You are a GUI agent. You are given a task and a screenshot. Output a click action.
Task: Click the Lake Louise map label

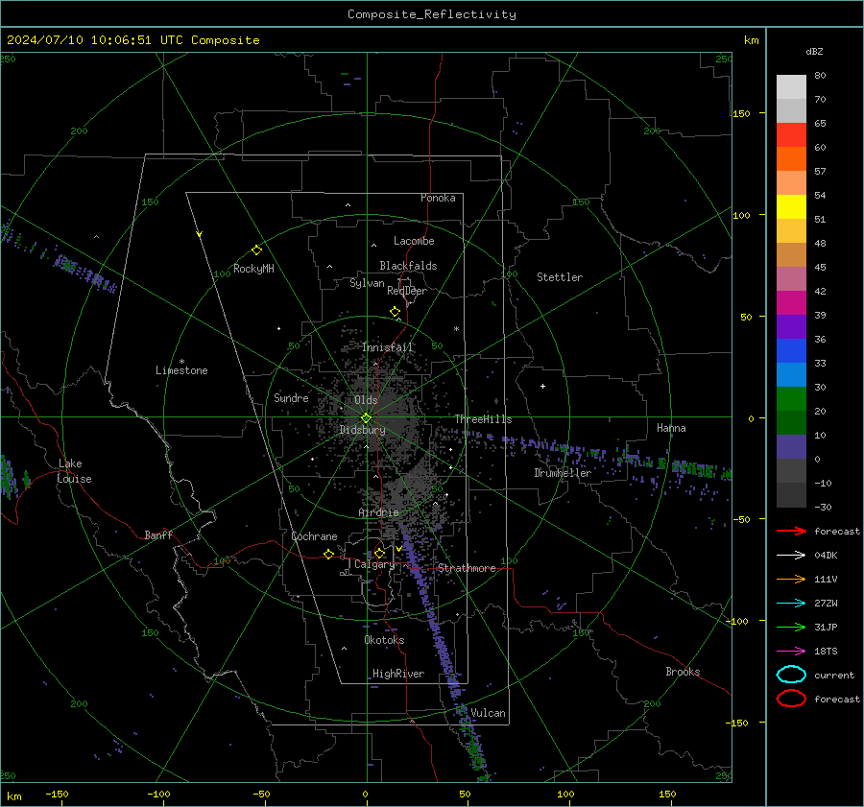click(74, 471)
